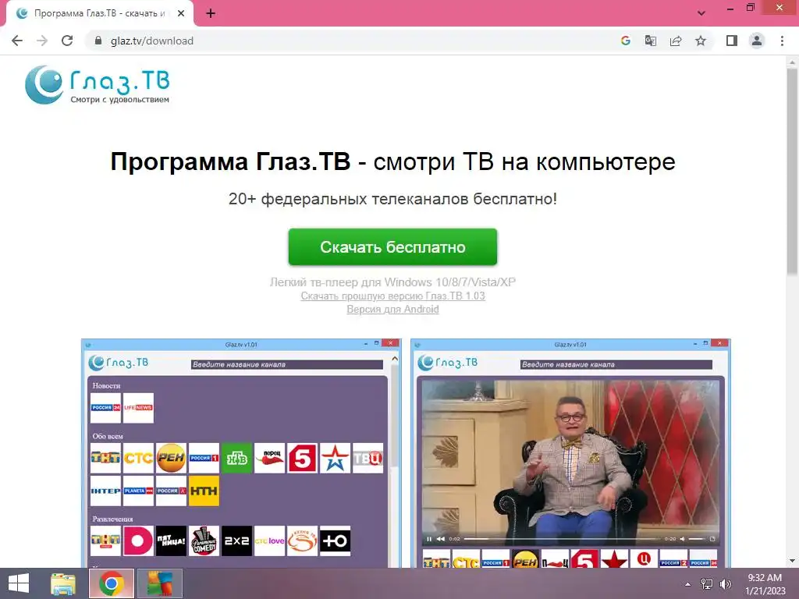Click the СТС channel logo in left screenshot

(x=138, y=458)
